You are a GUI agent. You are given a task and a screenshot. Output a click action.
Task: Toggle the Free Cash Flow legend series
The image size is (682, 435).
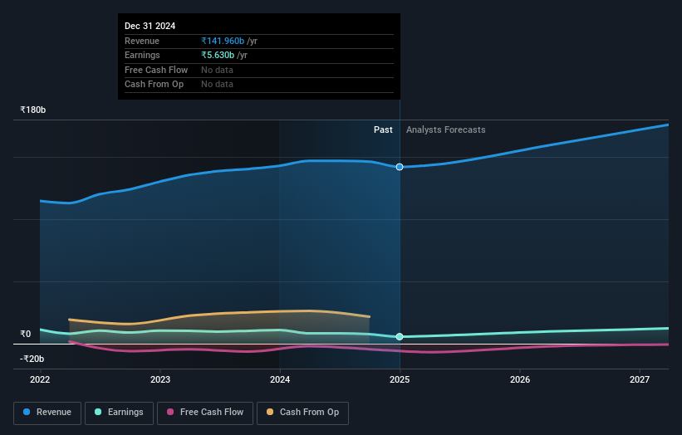coord(205,413)
